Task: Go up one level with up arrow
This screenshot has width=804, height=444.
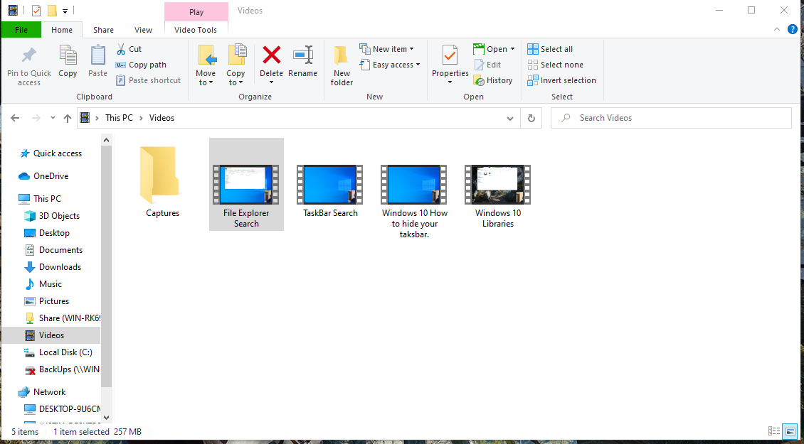Action: pos(67,119)
